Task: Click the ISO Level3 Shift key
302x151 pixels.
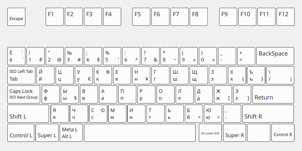Action: point(210,133)
